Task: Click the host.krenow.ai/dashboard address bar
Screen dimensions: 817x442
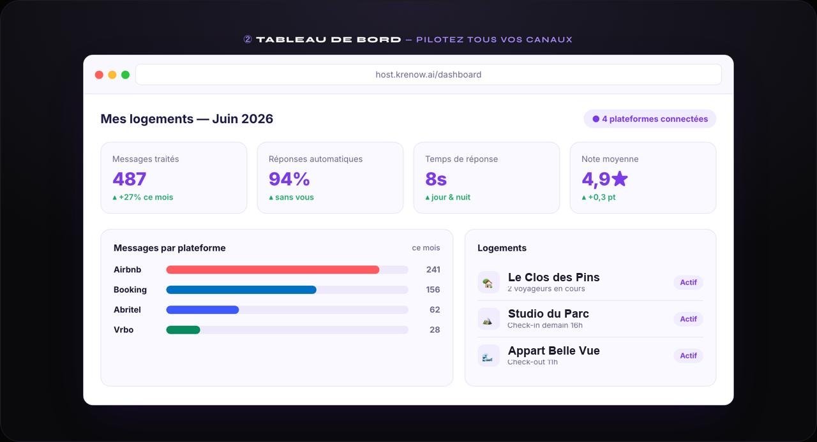Action: 428,75
